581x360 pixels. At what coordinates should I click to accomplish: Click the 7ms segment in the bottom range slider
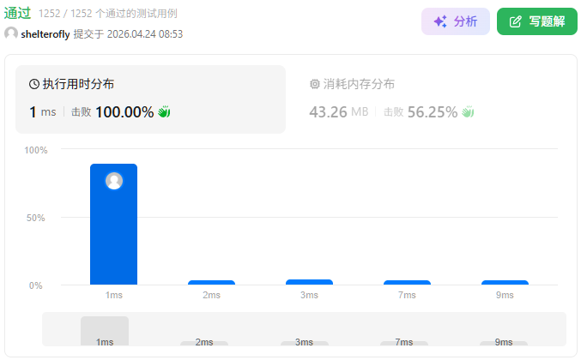coord(404,342)
